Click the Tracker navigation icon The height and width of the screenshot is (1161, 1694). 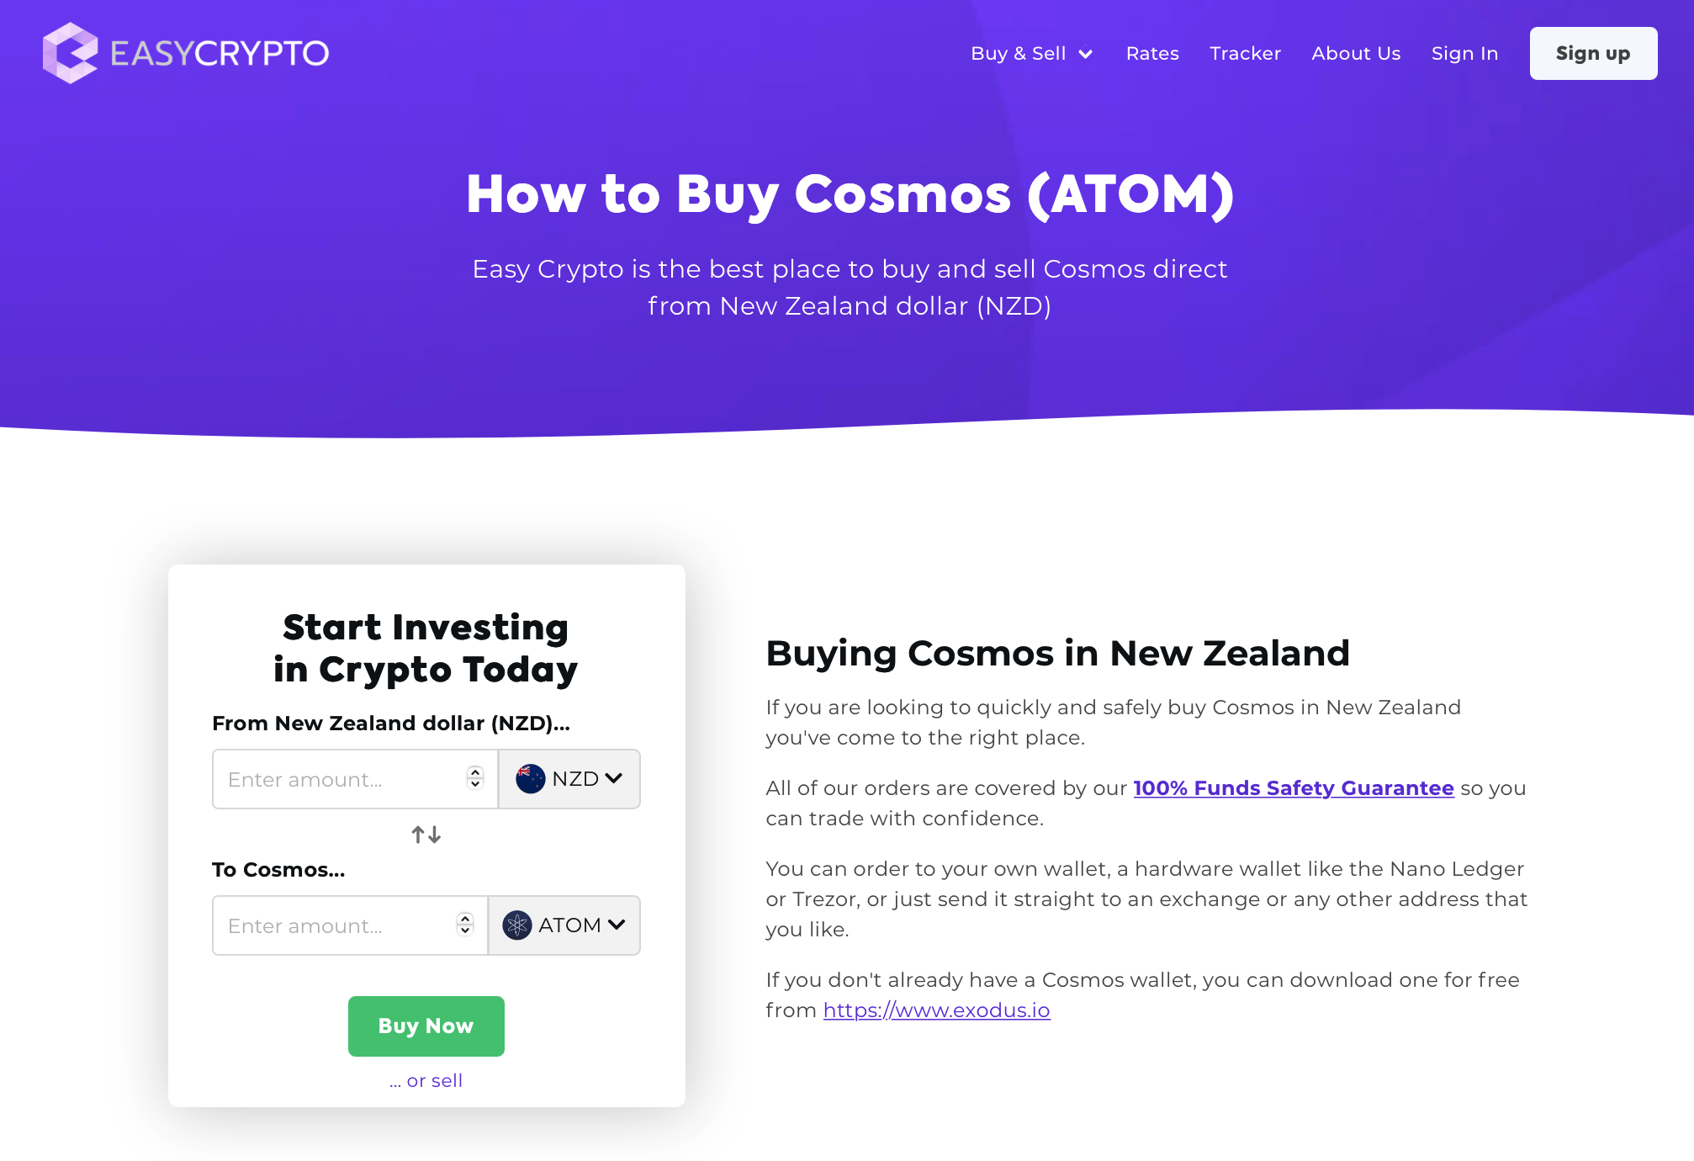[1242, 53]
